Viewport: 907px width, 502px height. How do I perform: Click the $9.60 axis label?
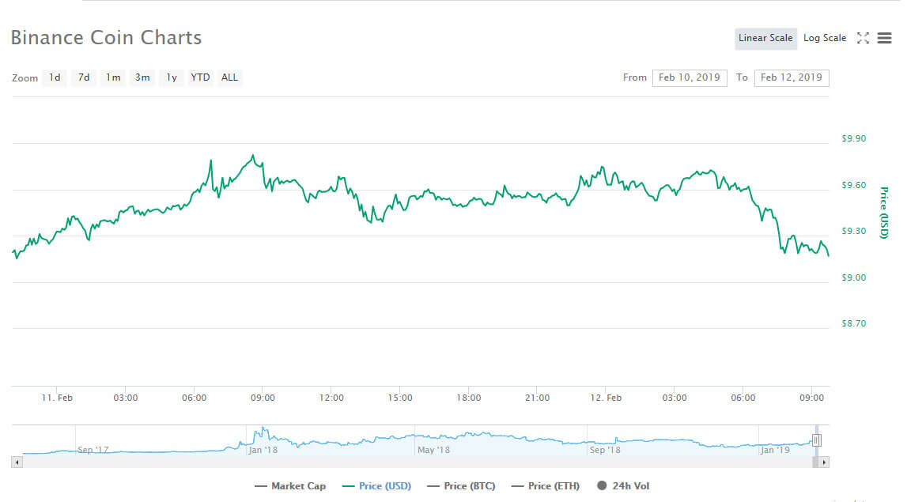(x=854, y=185)
